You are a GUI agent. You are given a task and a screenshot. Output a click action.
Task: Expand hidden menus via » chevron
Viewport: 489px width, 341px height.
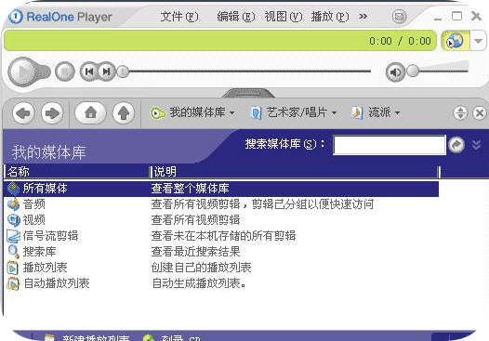[x=363, y=16]
